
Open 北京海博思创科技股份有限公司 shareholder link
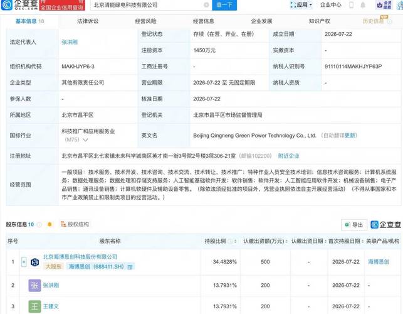(x=80, y=257)
